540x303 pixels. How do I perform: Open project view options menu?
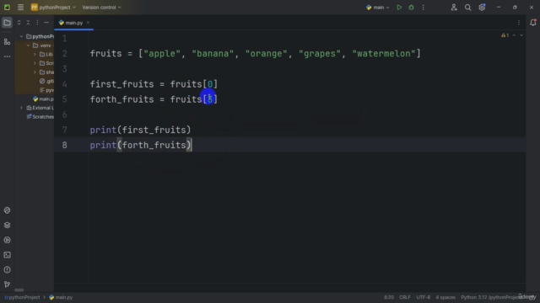click(x=37, y=23)
